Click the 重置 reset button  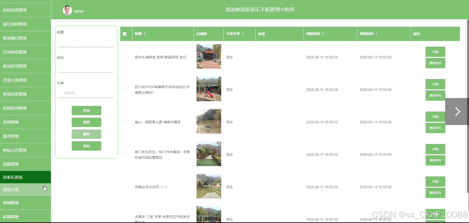[86, 122]
